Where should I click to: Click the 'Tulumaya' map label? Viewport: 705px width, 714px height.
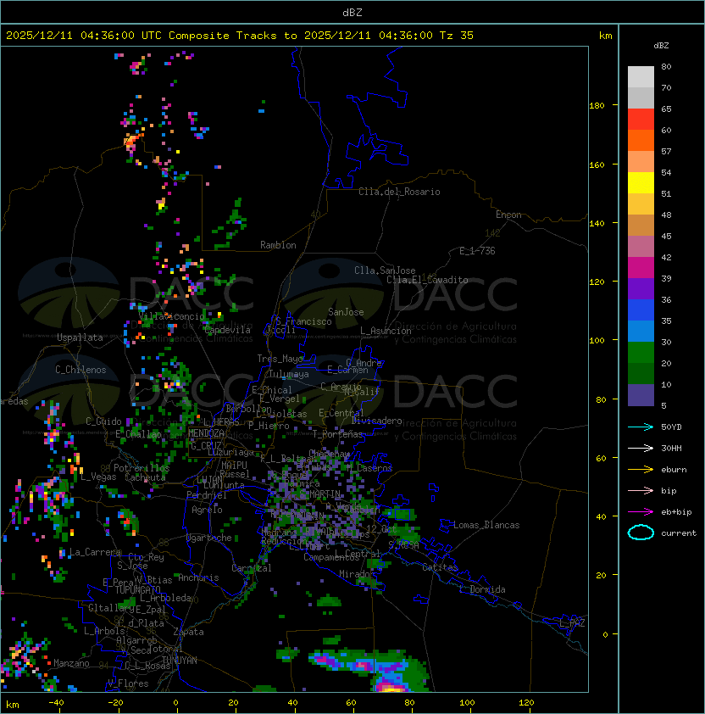click(289, 374)
